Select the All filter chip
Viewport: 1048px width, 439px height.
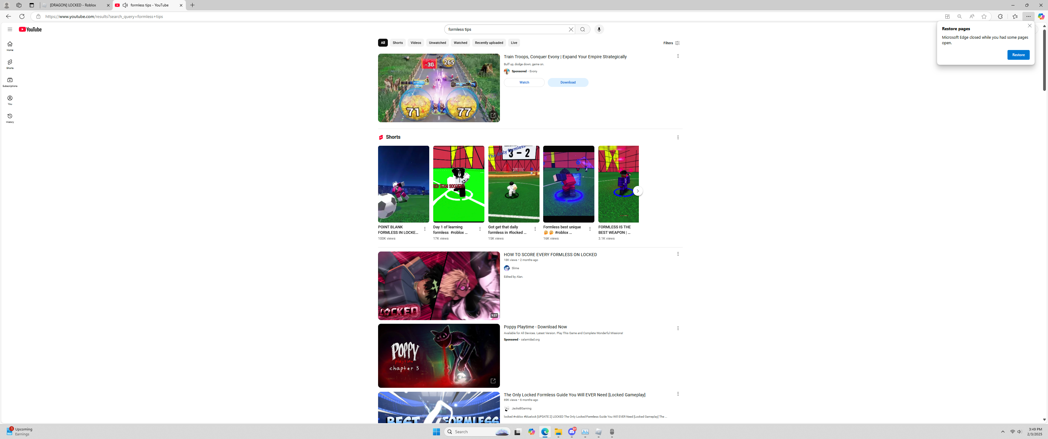pos(383,43)
